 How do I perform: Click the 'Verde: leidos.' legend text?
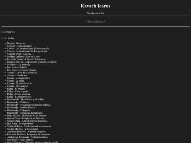click(x=8, y=38)
